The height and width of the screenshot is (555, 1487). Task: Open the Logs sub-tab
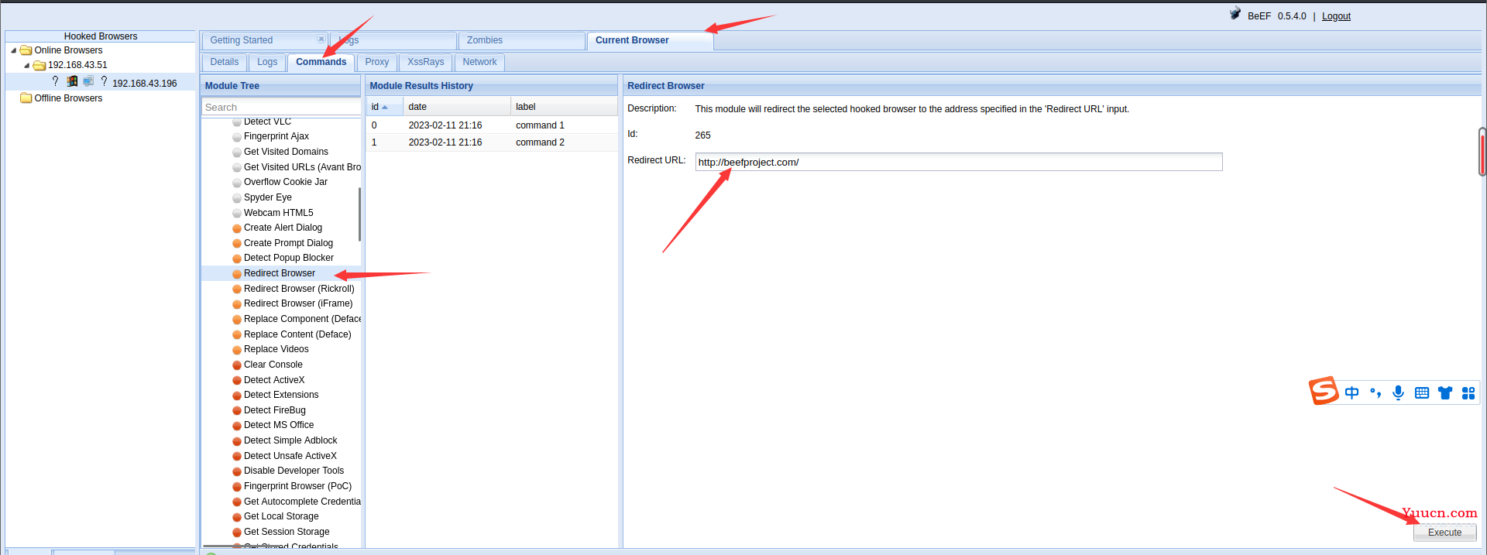click(x=267, y=62)
